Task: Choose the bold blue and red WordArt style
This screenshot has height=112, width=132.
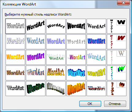Action: pos(96,42)
